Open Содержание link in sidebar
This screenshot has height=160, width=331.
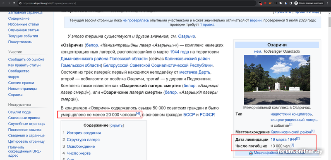coord(19,18)
